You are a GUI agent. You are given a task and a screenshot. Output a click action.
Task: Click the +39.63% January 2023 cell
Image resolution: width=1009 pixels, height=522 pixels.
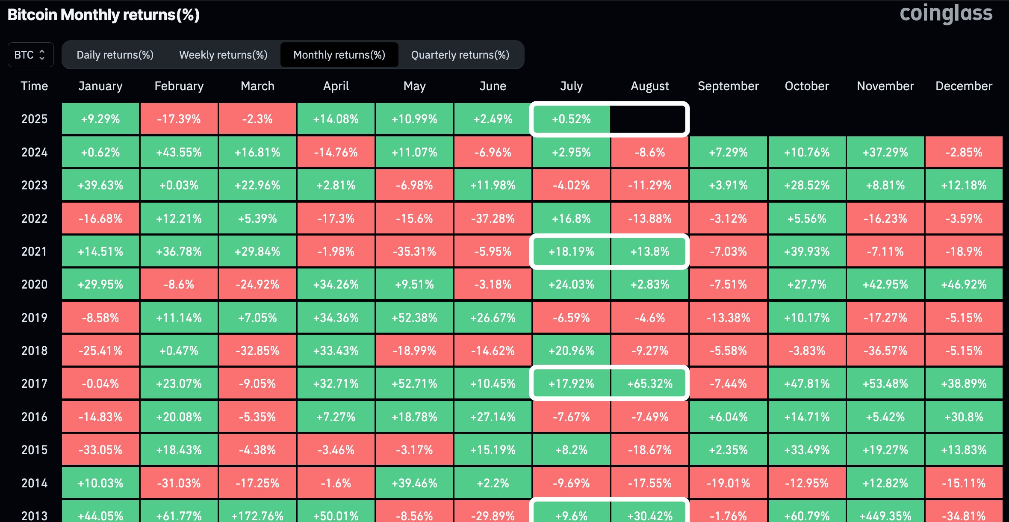(100, 185)
